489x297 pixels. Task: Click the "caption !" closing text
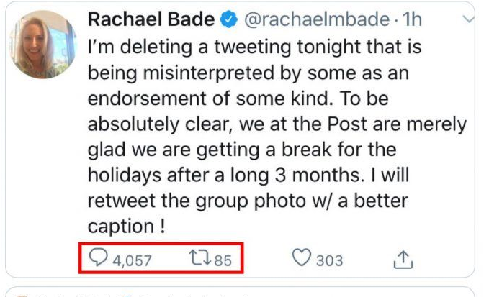click(126, 225)
